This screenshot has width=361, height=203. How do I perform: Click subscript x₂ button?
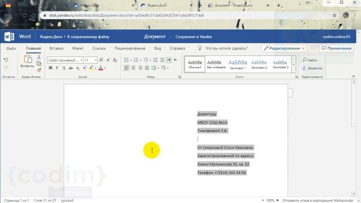[78, 68]
